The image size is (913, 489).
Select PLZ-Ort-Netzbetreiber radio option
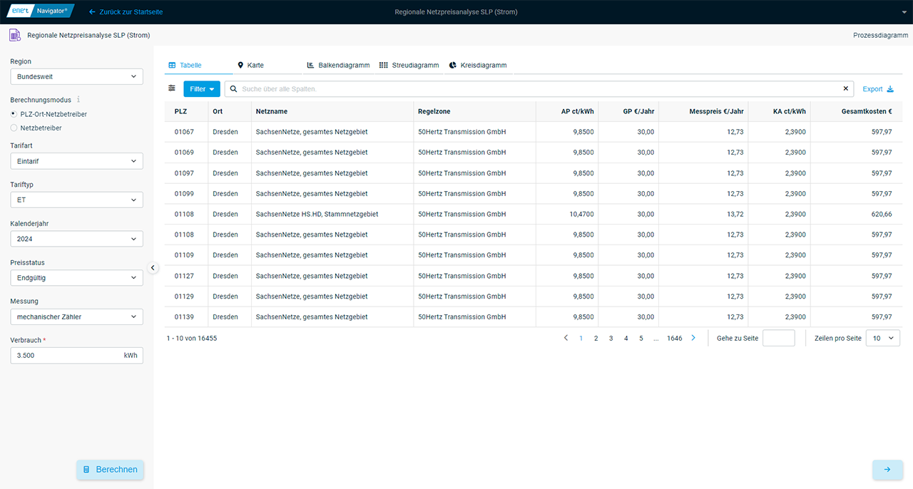(x=14, y=114)
